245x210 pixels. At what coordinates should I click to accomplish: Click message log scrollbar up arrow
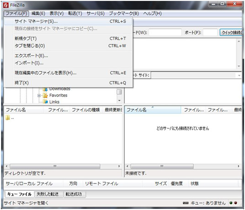click(x=239, y=42)
